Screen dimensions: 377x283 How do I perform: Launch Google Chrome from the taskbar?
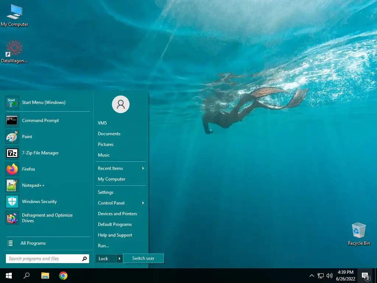63,276
